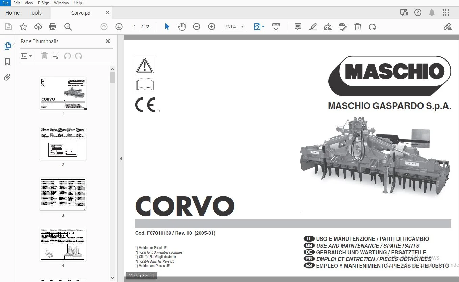Open the View menu
Screen dimensions: 459x282
point(29,3)
